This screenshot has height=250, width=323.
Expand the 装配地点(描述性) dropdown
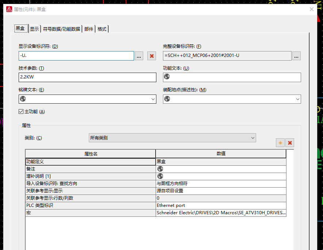click(x=297, y=99)
